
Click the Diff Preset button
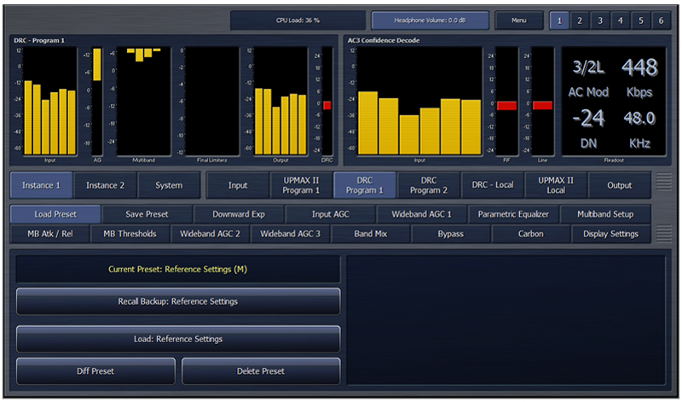click(95, 371)
